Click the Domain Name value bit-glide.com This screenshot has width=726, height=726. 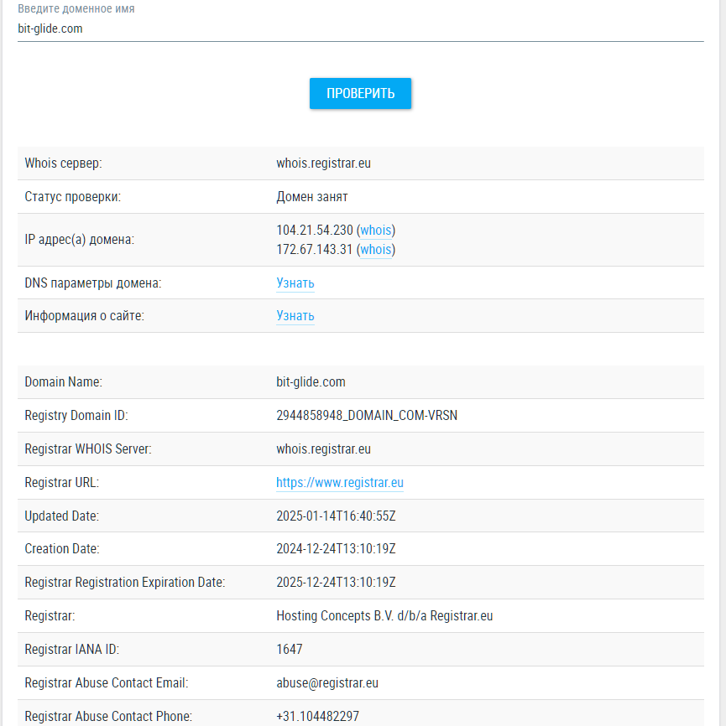point(311,382)
